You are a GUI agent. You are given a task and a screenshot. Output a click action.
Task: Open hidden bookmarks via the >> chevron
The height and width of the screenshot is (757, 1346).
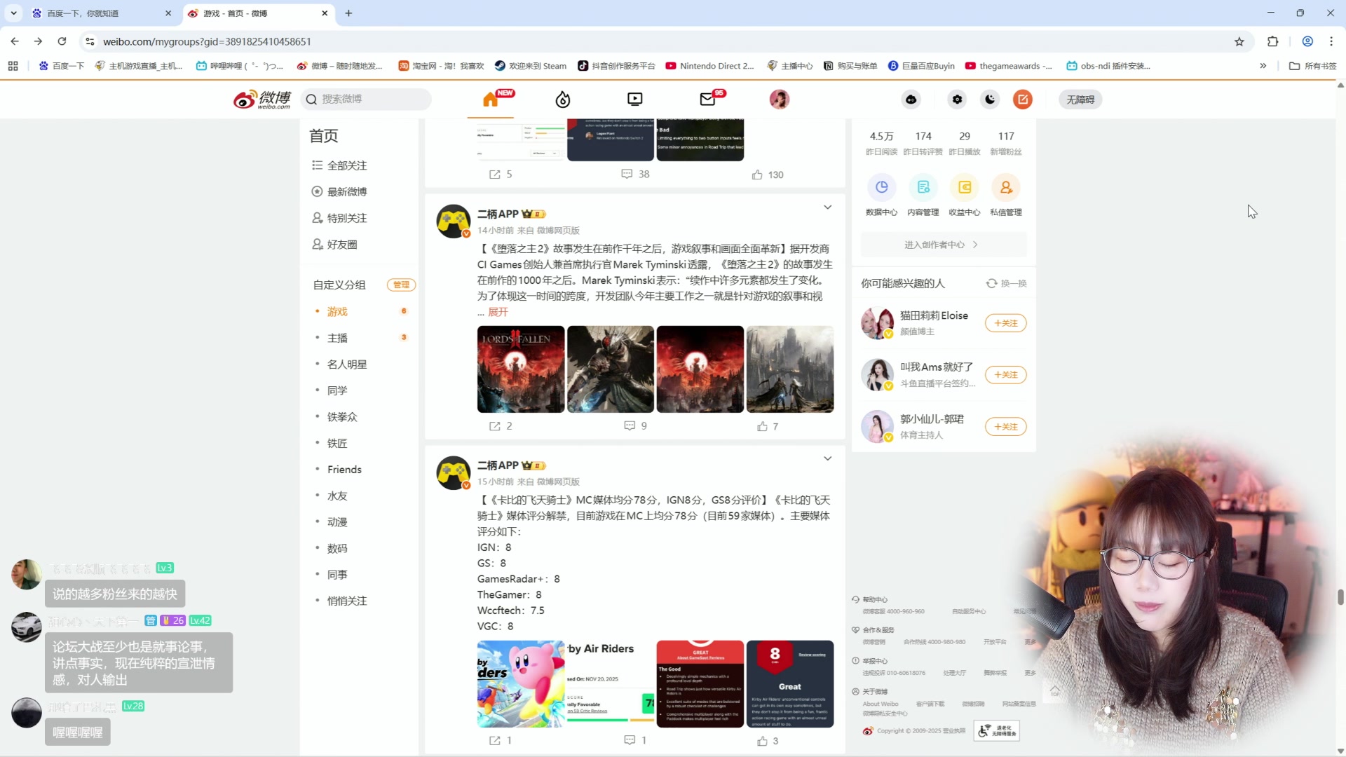click(x=1263, y=65)
